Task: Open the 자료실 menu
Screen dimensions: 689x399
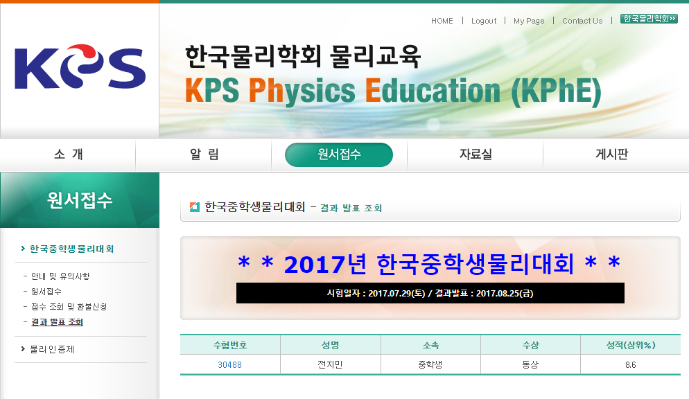Action: (x=476, y=154)
